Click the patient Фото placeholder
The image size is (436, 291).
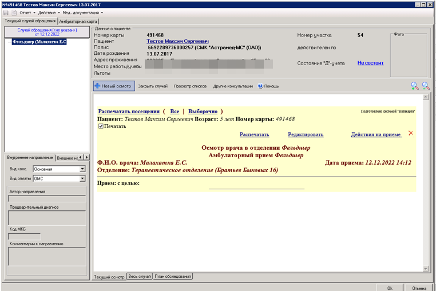coord(409,55)
